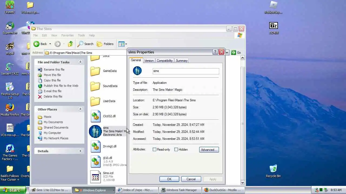Open the Back history dropdown arrow
346x194 pixels.
pyautogui.click(x=50, y=44)
